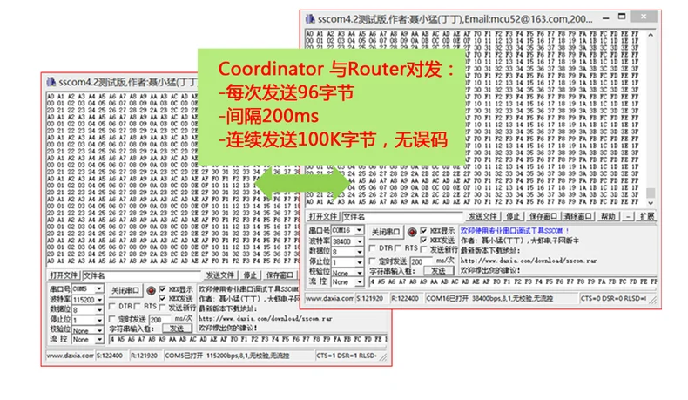Toggle HEX发送 checkbox in COM5 window

click(x=163, y=299)
